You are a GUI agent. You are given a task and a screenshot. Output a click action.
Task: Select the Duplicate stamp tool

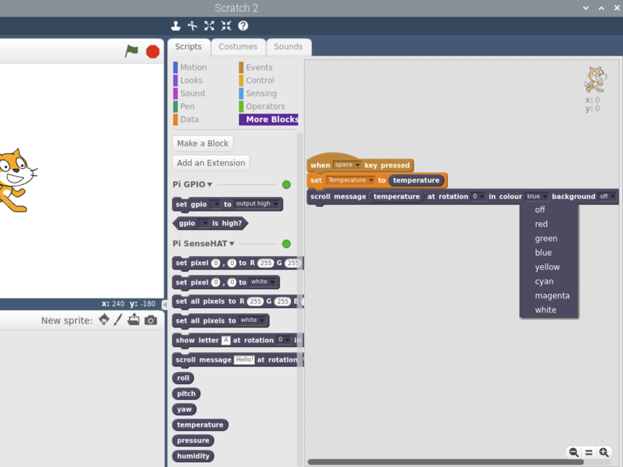pyautogui.click(x=176, y=26)
